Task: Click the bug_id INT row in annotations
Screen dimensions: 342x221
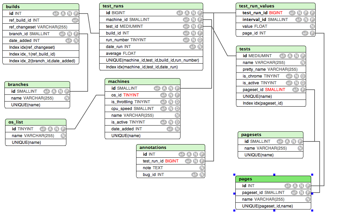Action: [x=171, y=175]
